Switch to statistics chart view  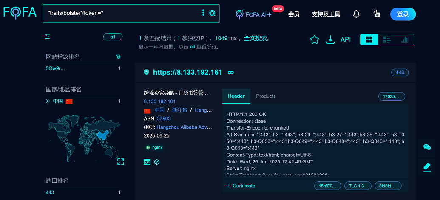[405, 39]
